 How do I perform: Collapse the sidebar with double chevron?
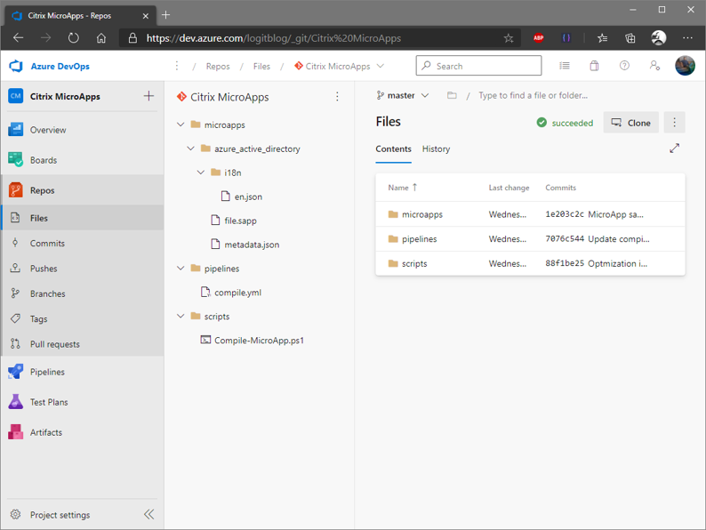tap(149, 514)
